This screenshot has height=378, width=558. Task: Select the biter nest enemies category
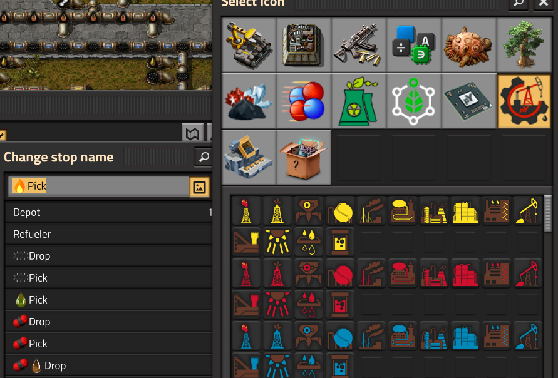[x=468, y=45]
